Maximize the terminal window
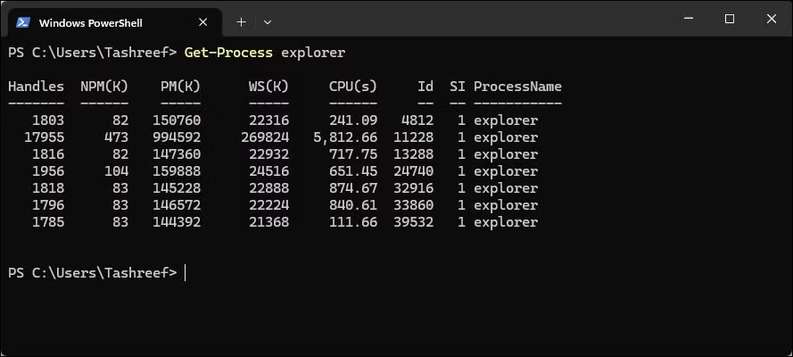The height and width of the screenshot is (357, 793). click(730, 20)
